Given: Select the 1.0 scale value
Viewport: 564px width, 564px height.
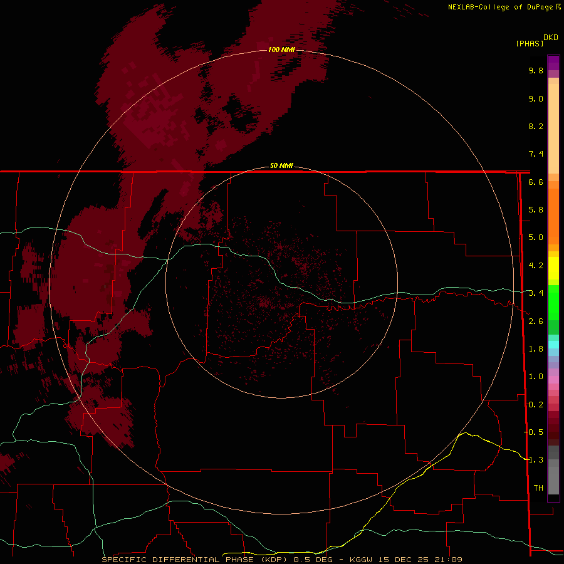Looking at the screenshot, I should click(536, 377).
